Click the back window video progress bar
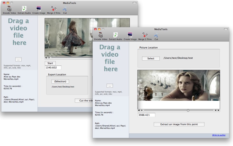 coord(72,58)
